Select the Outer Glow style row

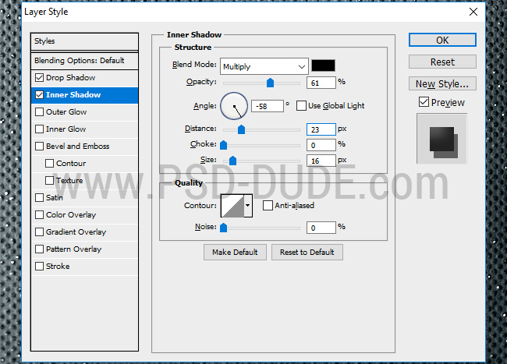pos(85,112)
